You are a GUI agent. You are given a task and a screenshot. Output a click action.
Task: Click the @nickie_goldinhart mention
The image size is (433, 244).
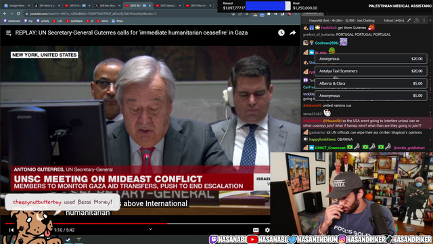(x=409, y=148)
